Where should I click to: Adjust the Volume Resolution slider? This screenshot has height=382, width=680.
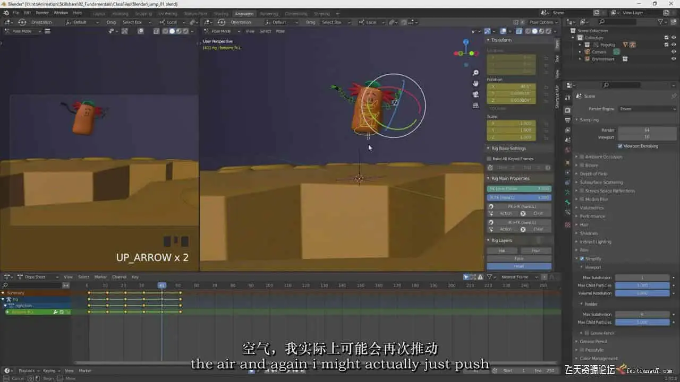(642, 293)
